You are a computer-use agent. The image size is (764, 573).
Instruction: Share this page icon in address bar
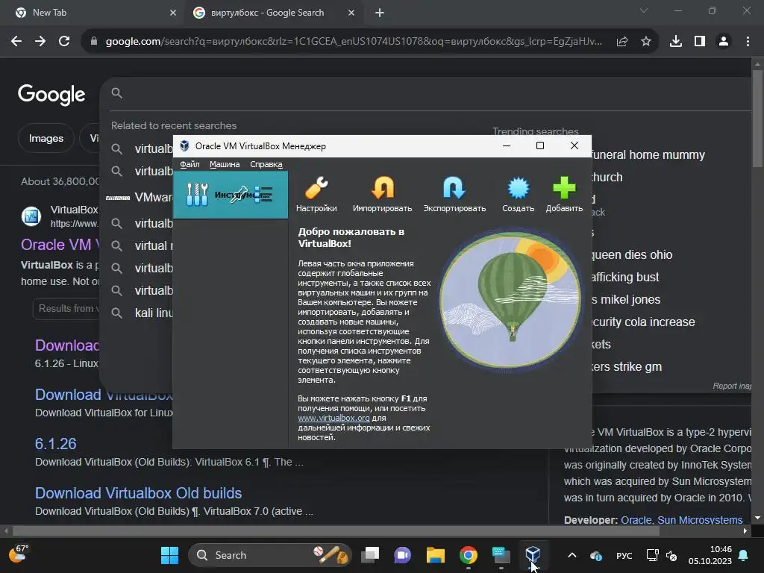point(622,42)
